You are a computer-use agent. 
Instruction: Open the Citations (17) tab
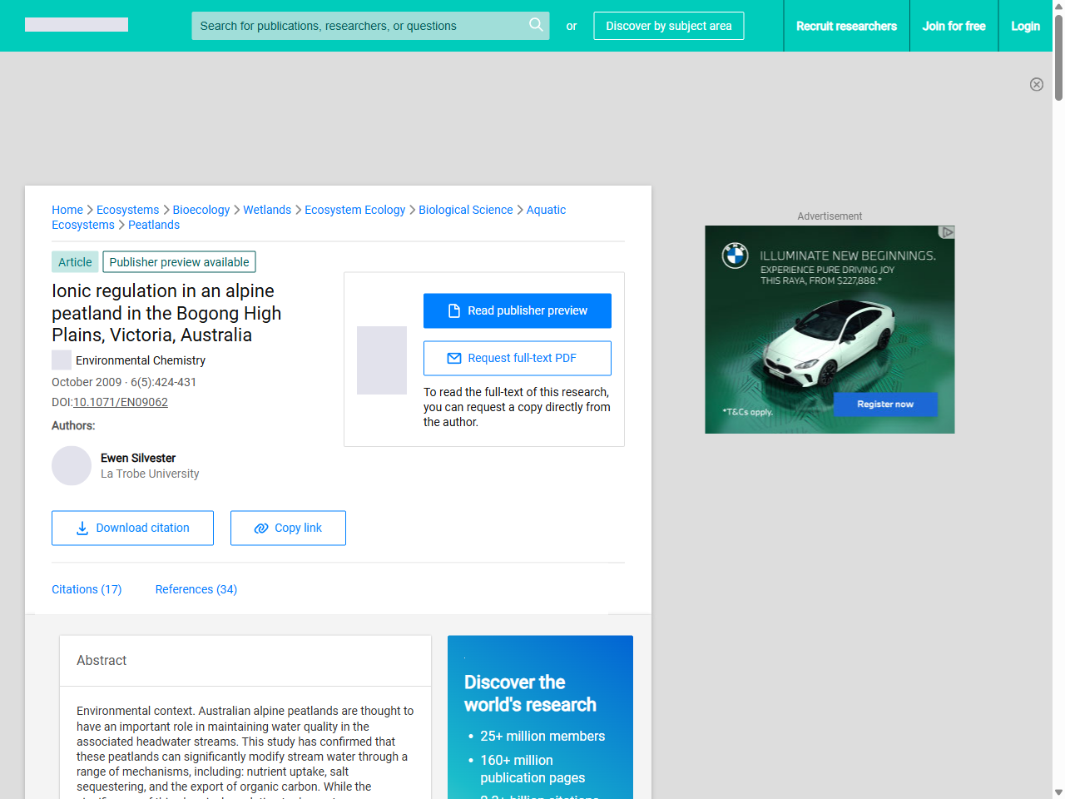[x=87, y=589]
